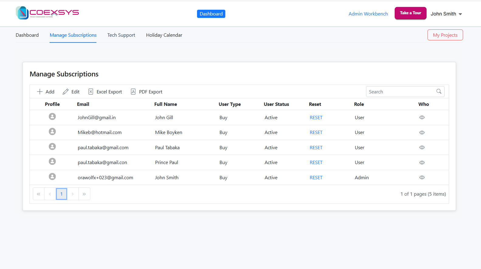481x269 pixels.
Task: Click the search magnifier icon
Action: [x=439, y=91]
